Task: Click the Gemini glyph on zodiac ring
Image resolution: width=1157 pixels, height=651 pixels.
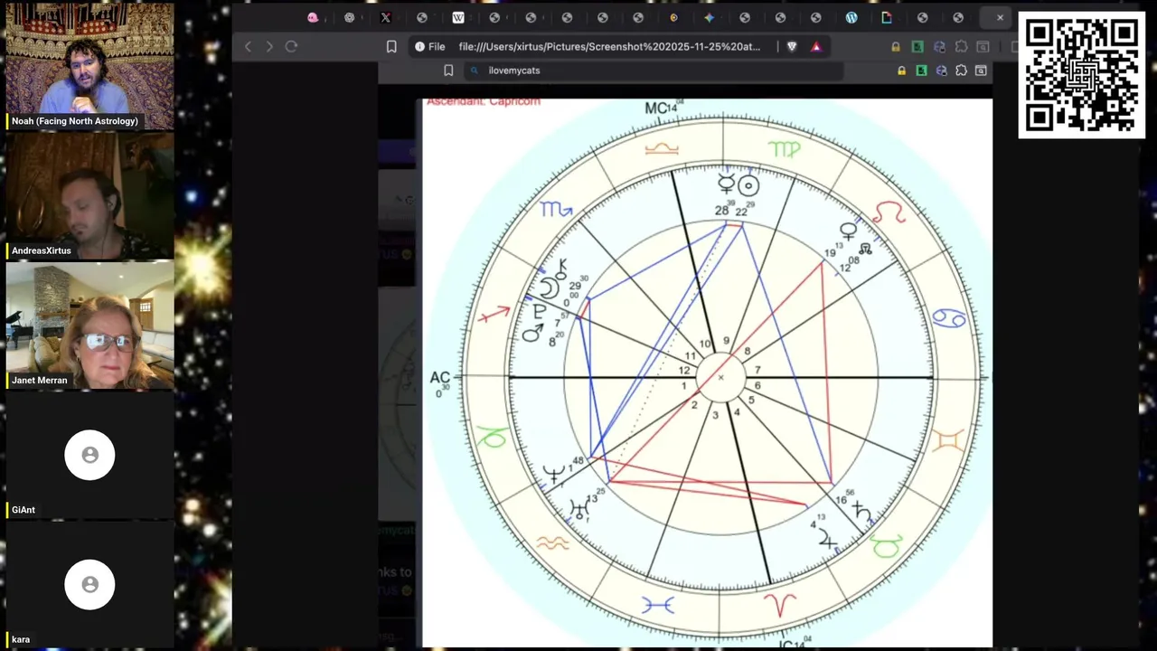Action: (948, 440)
